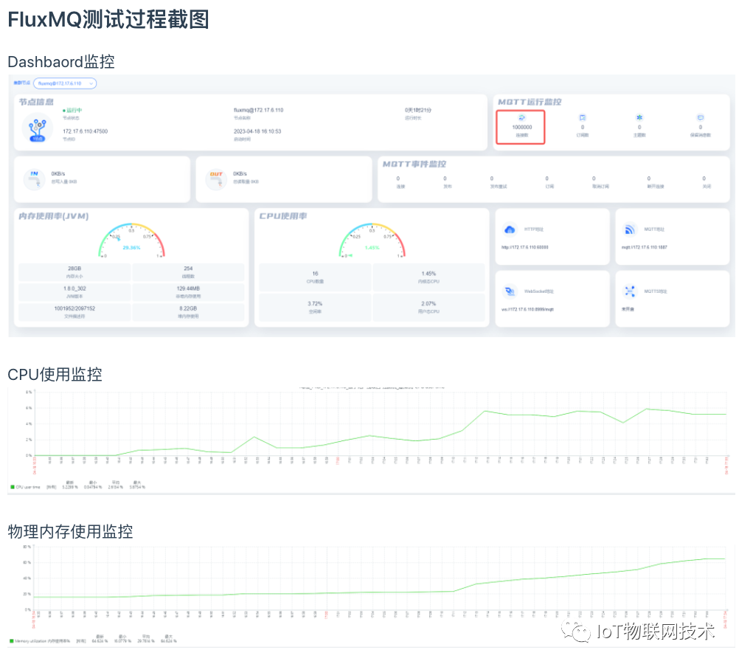
Task: Click the Dashbaord监控 section heading
Action: tap(61, 62)
